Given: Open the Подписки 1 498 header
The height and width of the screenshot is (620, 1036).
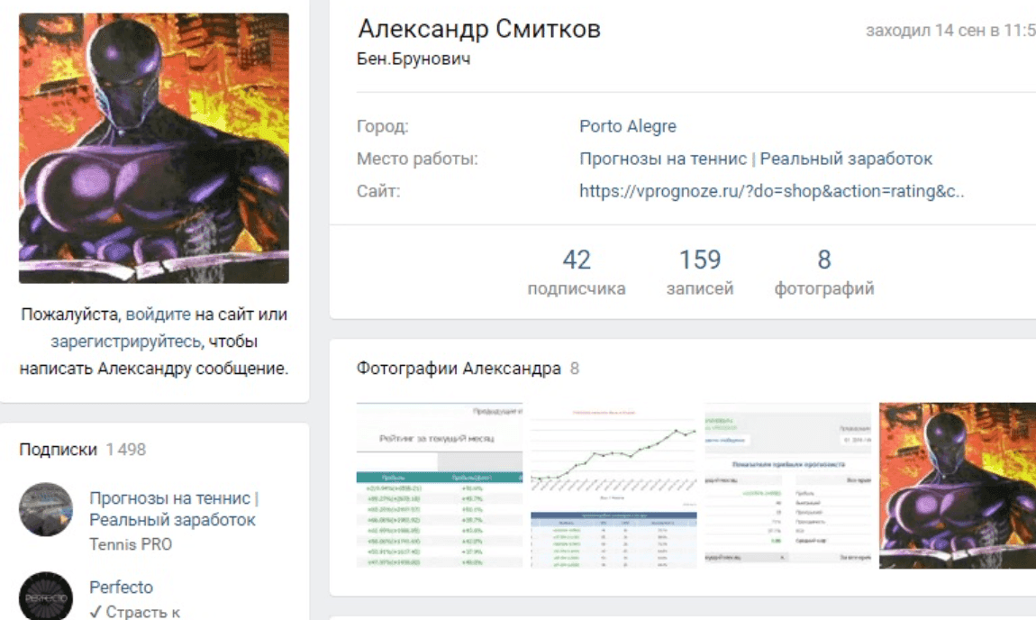Looking at the screenshot, I should tap(83, 450).
